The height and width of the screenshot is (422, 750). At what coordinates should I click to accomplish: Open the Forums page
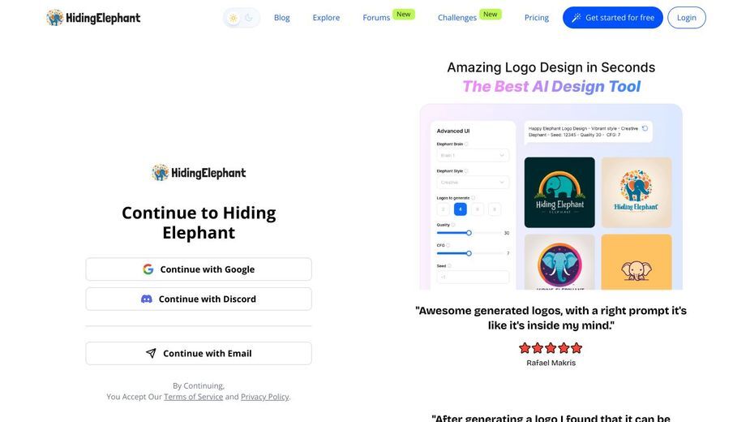[376, 18]
